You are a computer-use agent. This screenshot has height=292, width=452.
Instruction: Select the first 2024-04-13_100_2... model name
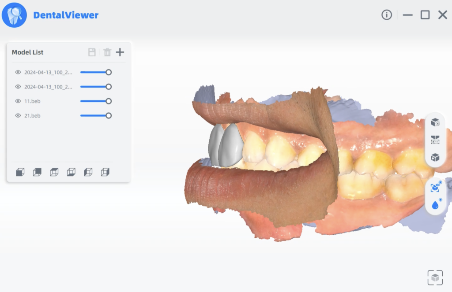tap(48, 73)
